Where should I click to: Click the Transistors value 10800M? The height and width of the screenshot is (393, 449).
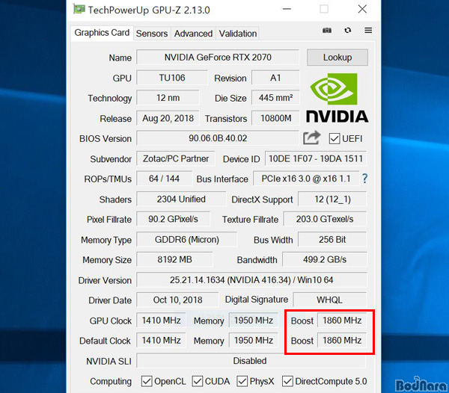[x=275, y=118]
